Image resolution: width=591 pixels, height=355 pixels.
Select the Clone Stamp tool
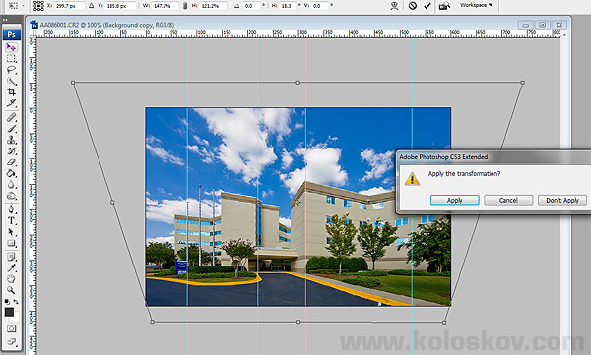pyautogui.click(x=11, y=140)
